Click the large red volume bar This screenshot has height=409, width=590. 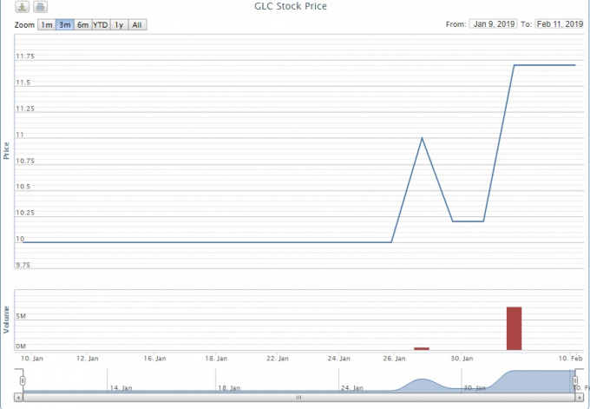point(514,328)
